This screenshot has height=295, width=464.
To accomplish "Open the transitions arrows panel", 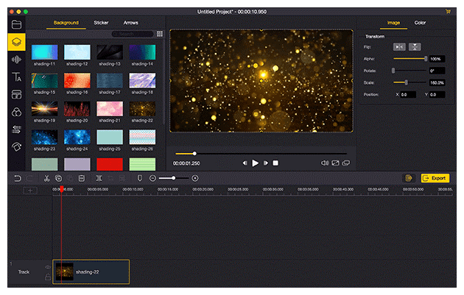I will pos(16,129).
